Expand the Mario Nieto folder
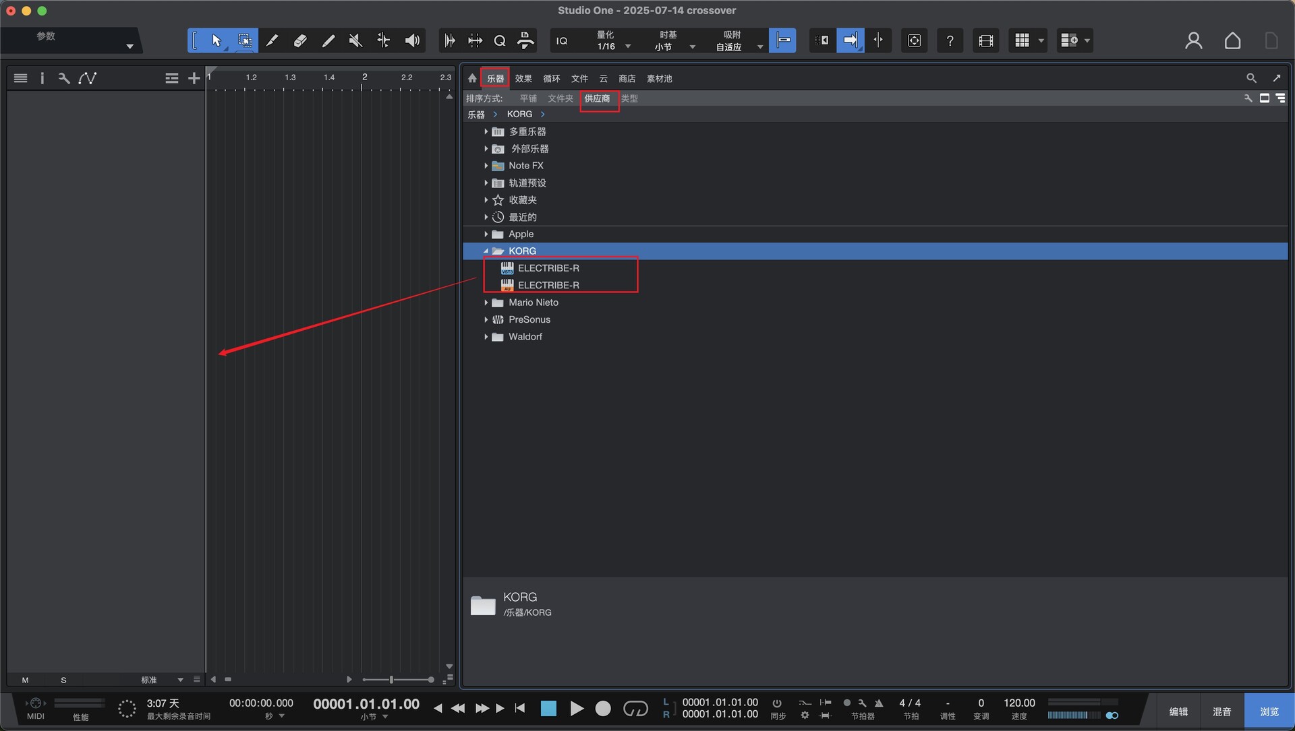Viewport: 1295px width, 731px height. [x=486, y=302]
